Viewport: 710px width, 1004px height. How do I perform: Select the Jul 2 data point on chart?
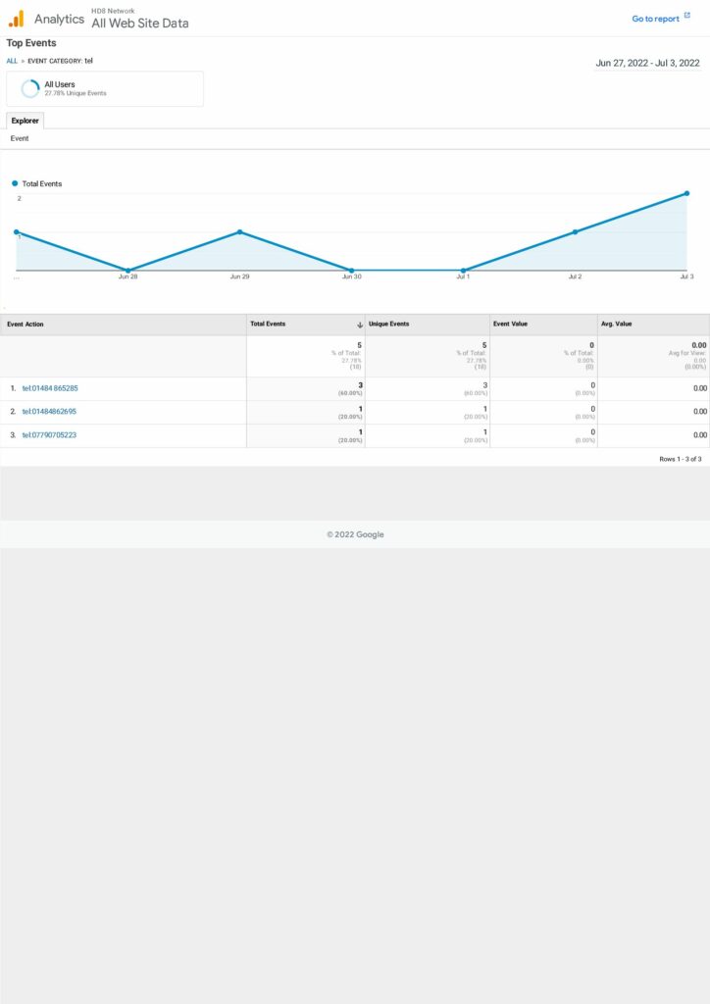point(575,232)
